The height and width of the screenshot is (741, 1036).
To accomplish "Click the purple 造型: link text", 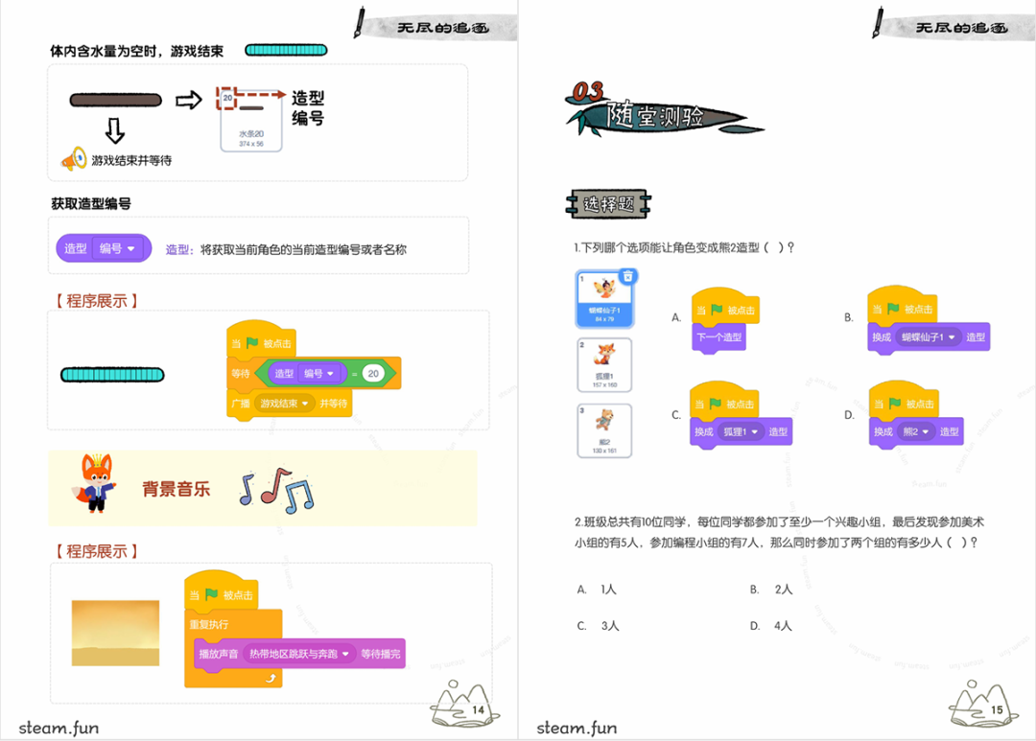I will pos(179,249).
